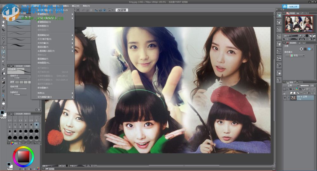Select the Eyedropper tool

tap(3, 43)
